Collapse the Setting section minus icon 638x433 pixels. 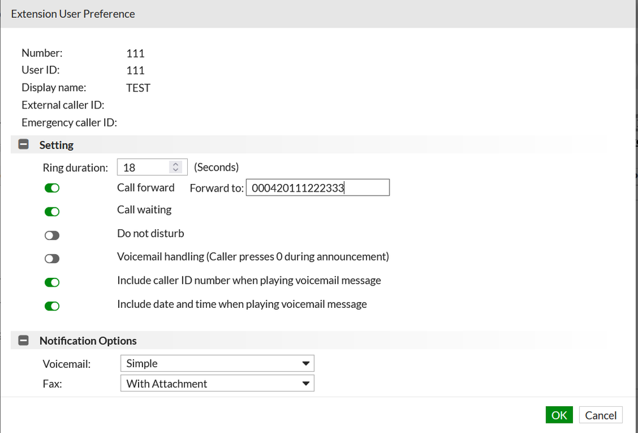(24, 145)
